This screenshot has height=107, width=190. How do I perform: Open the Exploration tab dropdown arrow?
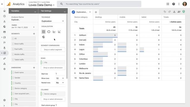click(90, 12)
